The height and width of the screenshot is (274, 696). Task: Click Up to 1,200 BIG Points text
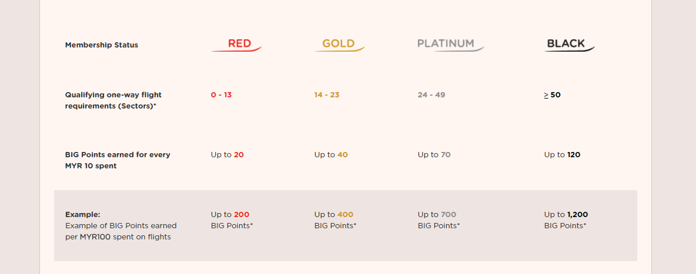click(566, 220)
